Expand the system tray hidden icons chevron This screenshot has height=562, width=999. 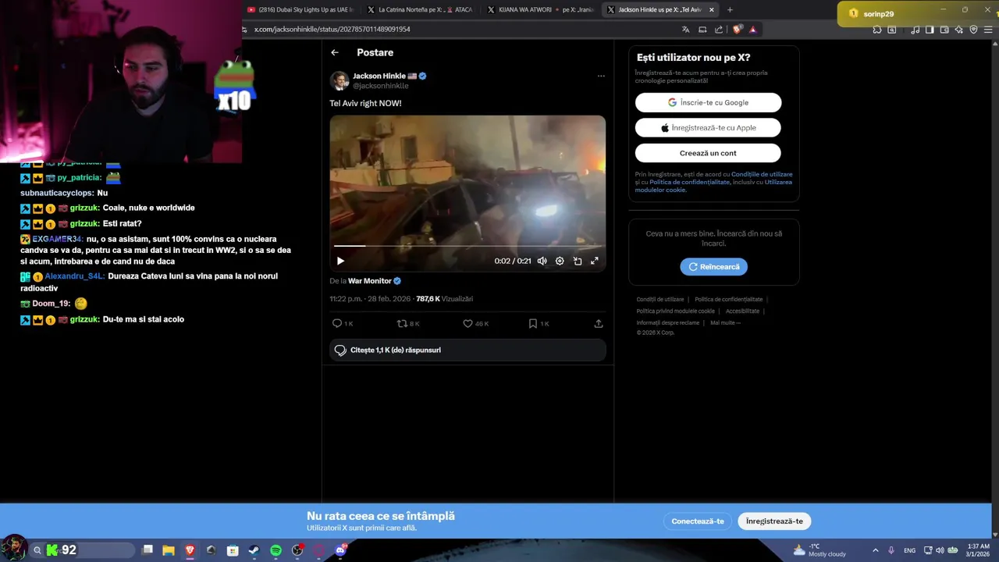[x=875, y=550]
